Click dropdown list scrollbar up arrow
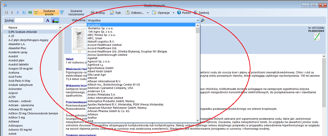 [198, 25]
